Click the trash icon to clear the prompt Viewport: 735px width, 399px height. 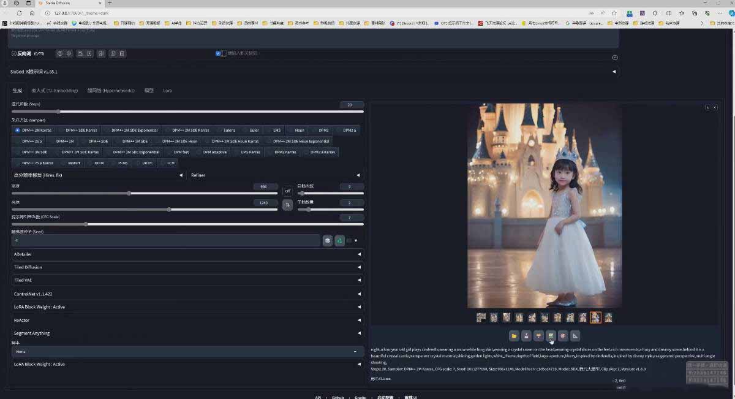pos(121,53)
